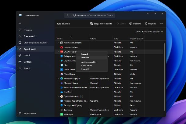This screenshot has height=124, width=186.
Task: Click WhatsApp Inc. author cell
Action: [96, 114]
